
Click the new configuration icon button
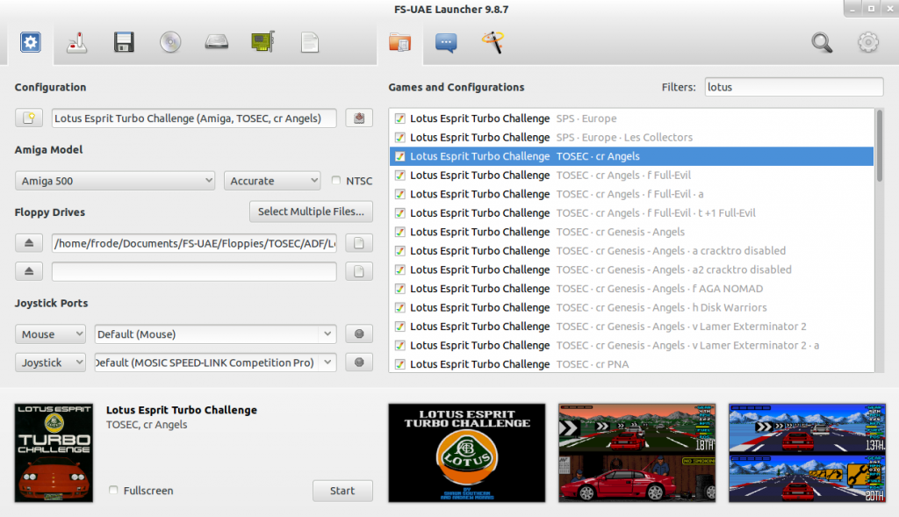[x=28, y=118]
